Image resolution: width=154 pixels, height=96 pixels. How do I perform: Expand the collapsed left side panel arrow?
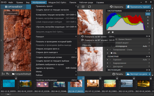coord(1,40)
